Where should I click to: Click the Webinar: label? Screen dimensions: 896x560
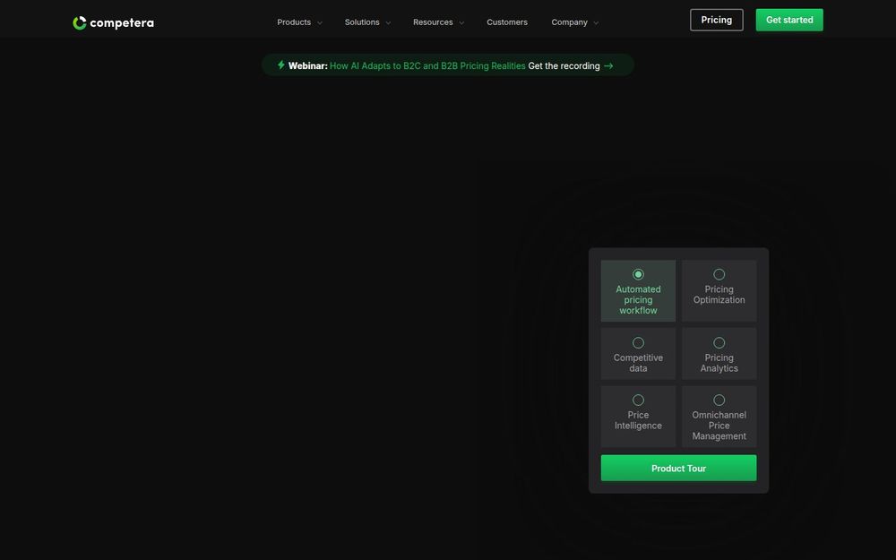coord(308,65)
